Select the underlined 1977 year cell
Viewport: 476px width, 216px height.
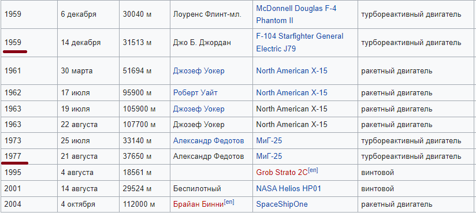[29, 157]
